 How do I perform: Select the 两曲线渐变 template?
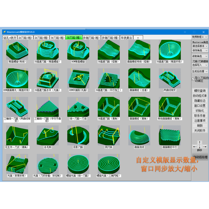point(170,78)
